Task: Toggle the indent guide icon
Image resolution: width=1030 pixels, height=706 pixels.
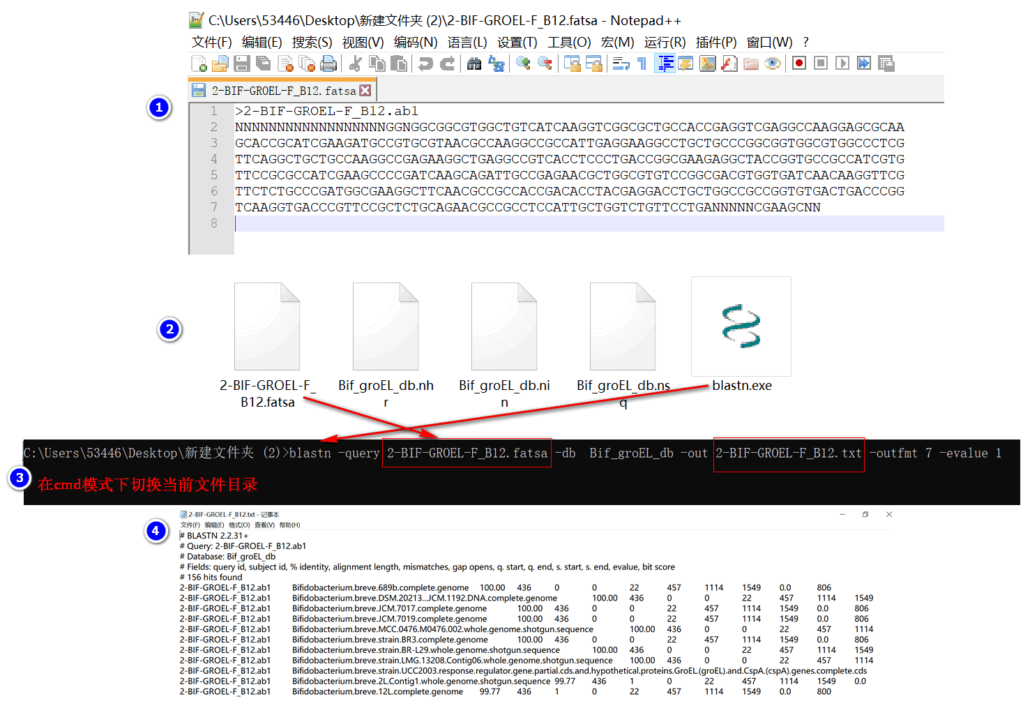Action: click(x=665, y=64)
